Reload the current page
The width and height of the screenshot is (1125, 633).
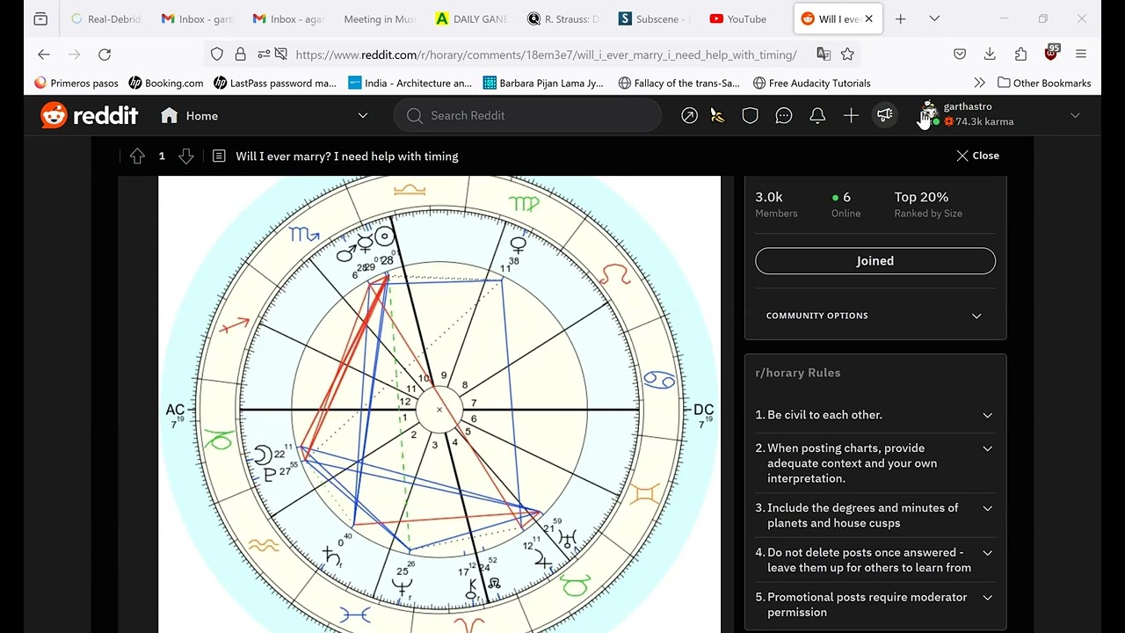click(105, 55)
